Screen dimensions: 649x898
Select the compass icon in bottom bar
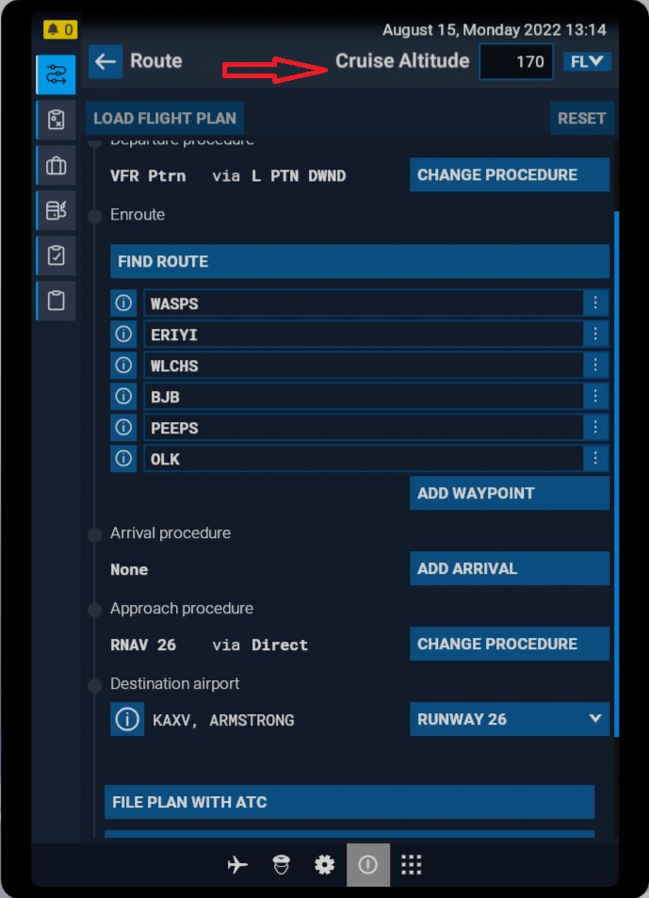[x=367, y=864]
